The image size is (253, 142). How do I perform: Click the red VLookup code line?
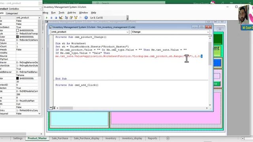[x=129, y=56]
